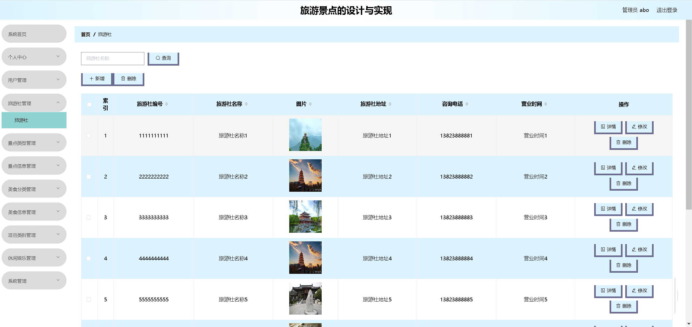Screen dimensions: 692x327
Task: Click the search 查询 button
Action: [x=163, y=58]
